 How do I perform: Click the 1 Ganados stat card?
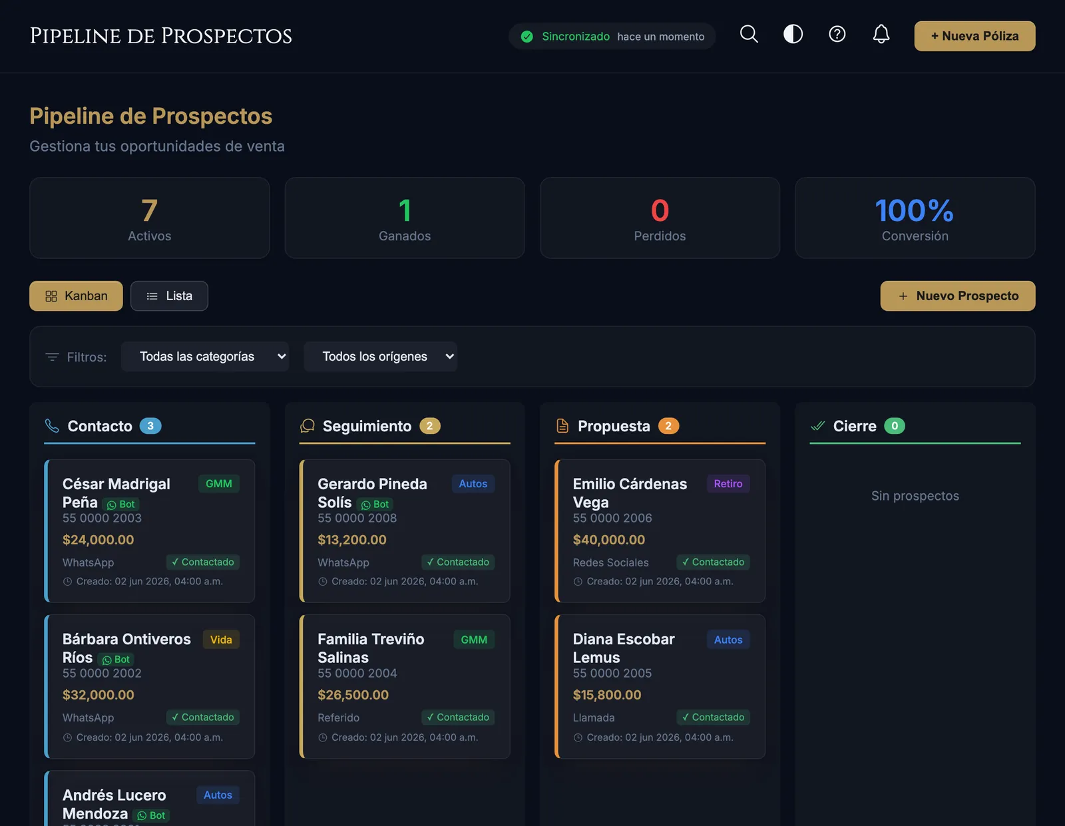405,218
